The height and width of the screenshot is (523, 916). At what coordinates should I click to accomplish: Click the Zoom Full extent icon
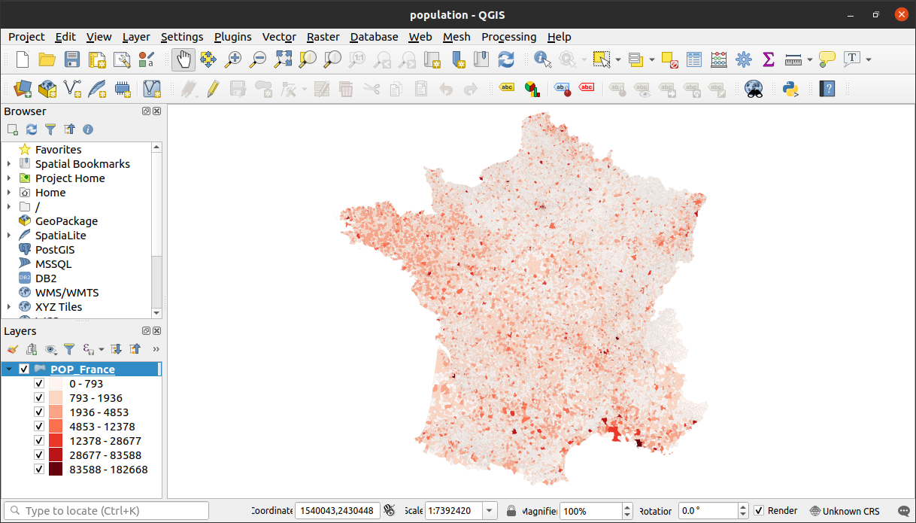[x=283, y=59]
